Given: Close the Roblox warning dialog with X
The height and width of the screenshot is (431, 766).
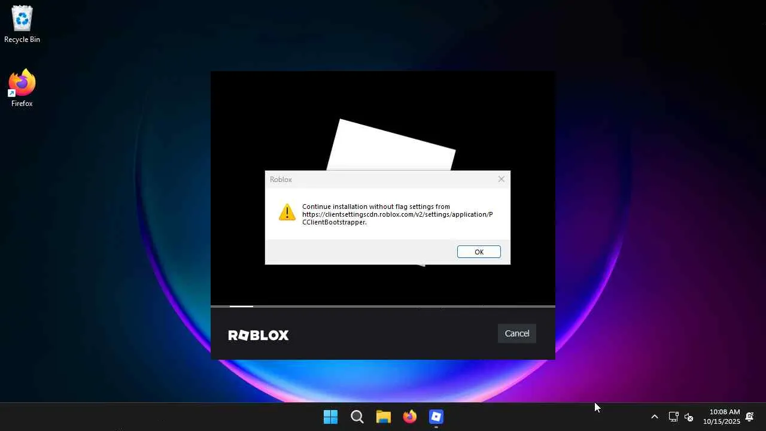Looking at the screenshot, I should (x=501, y=179).
